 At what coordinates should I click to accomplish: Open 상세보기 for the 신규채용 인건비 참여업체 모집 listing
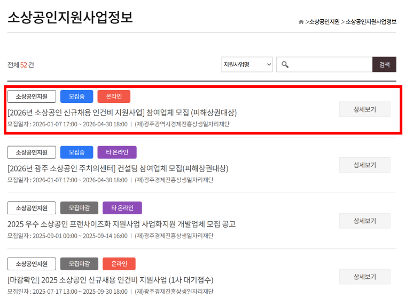pos(364,109)
